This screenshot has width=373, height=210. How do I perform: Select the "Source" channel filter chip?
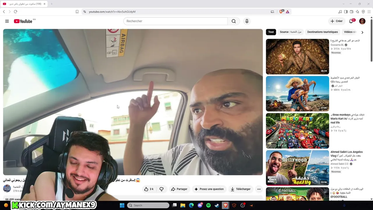291,32
